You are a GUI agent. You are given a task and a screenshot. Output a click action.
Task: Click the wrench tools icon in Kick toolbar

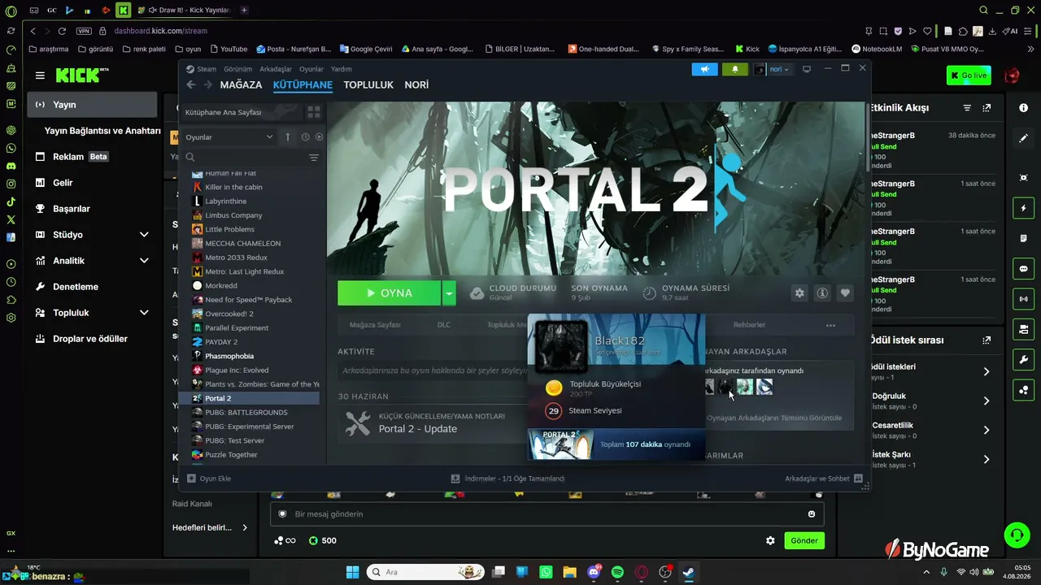pos(1023,360)
